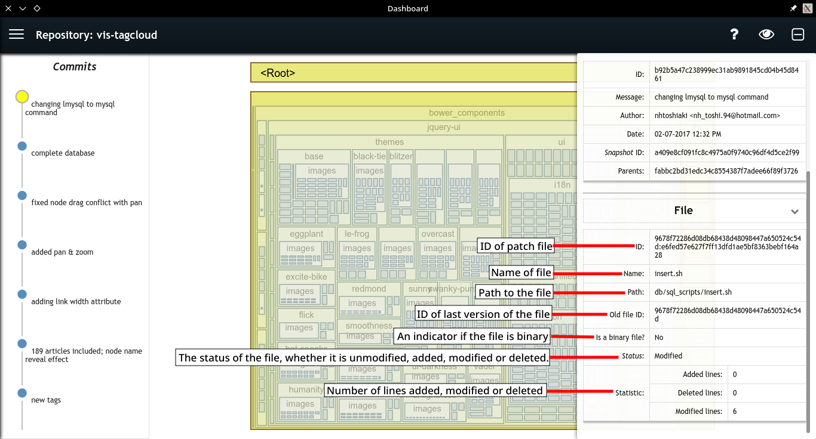Select the yellow commit node for 'changing lmysql to mysql command'
The width and height of the screenshot is (816, 439).
[22, 96]
